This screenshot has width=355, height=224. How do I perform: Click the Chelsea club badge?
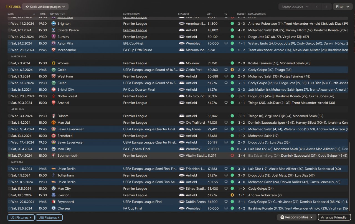(54, 208)
